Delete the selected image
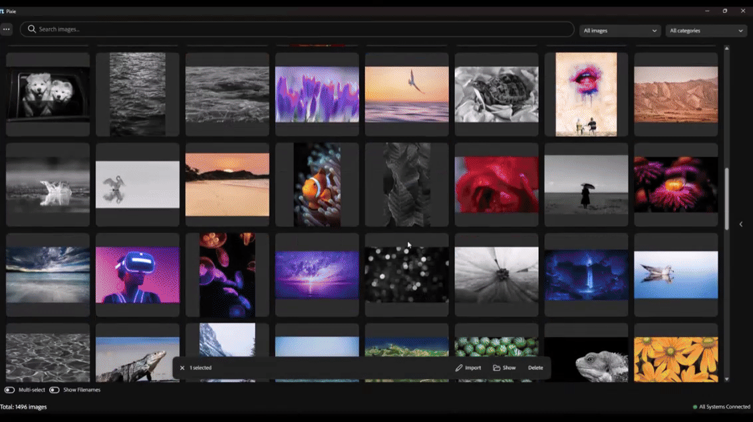Image resolution: width=753 pixels, height=422 pixels. 535,368
